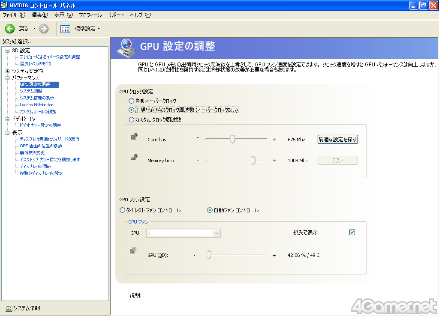This screenshot has height=316, width=439.
Task: Open システム調整 tree link
Action: coord(31,91)
